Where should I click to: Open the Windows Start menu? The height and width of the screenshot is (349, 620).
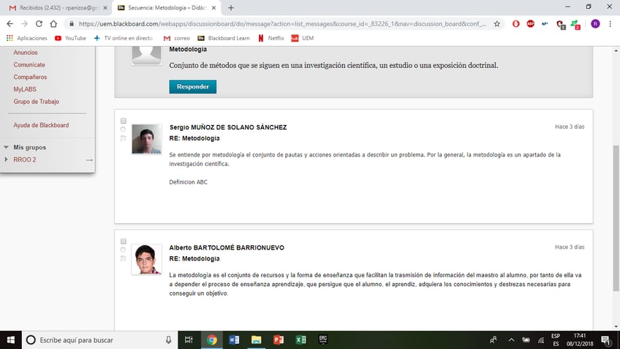click(x=11, y=340)
